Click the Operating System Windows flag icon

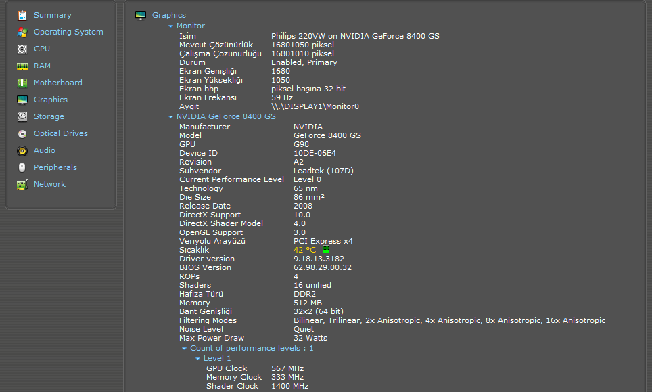pos(22,32)
